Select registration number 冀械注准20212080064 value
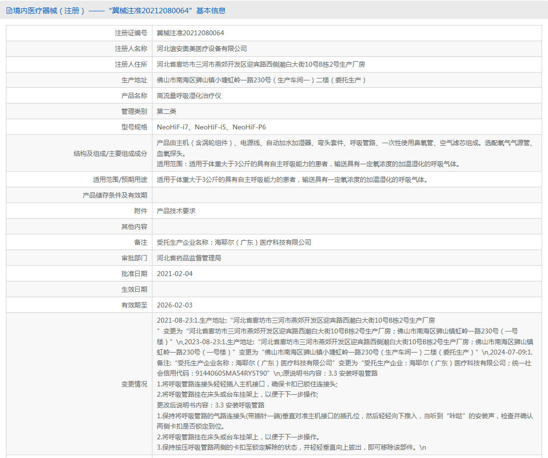This screenshot has height=458, width=548. pos(191,33)
